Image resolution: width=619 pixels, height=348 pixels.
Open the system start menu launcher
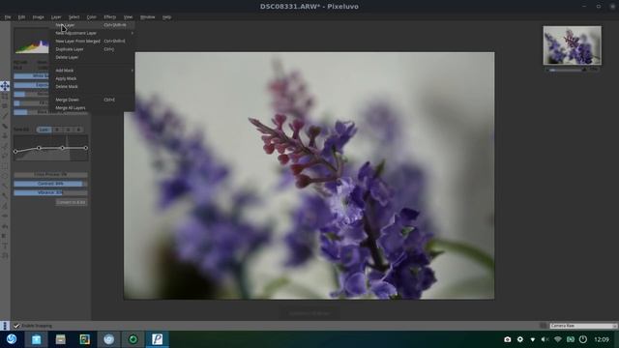click(12, 339)
